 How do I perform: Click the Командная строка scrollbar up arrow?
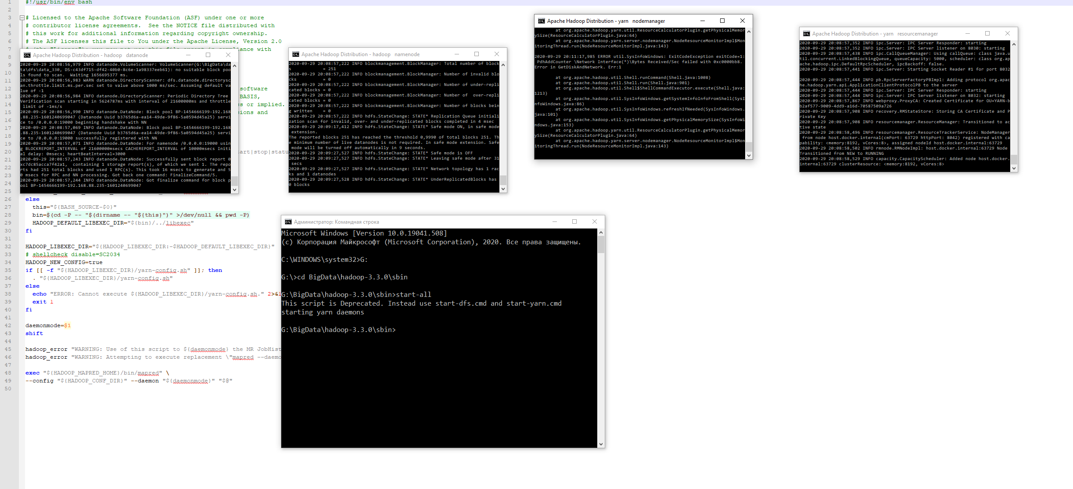pyautogui.click(x=601, y=232)
